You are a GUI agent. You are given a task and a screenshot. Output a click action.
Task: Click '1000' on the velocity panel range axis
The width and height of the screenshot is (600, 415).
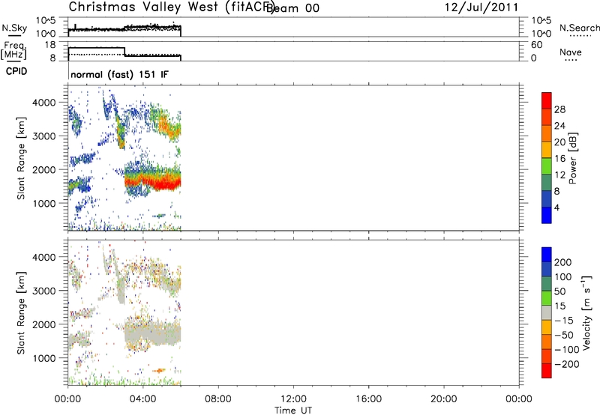click(44, 358)
